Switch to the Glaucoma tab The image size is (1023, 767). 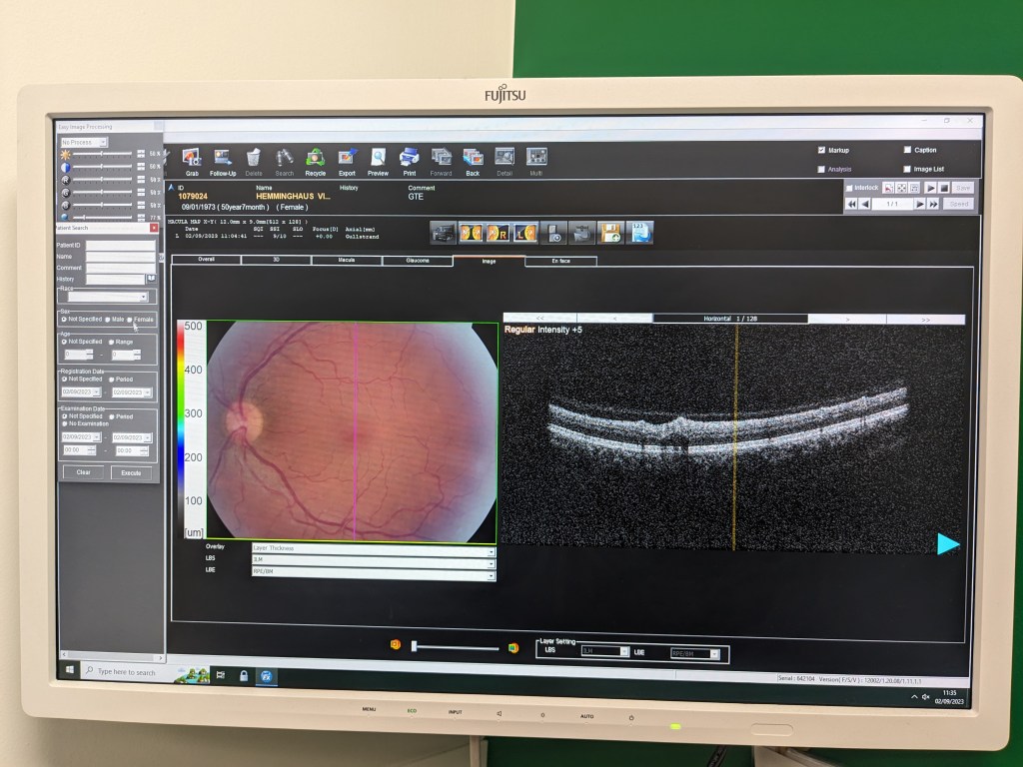point(417,260)
